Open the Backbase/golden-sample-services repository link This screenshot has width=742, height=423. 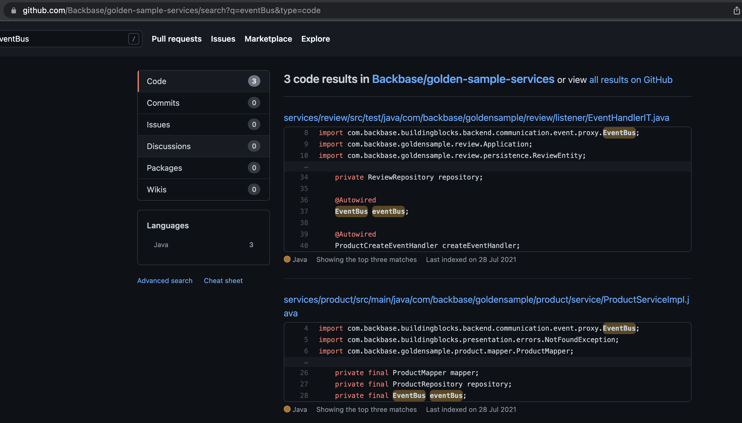[x=463, y=79]
